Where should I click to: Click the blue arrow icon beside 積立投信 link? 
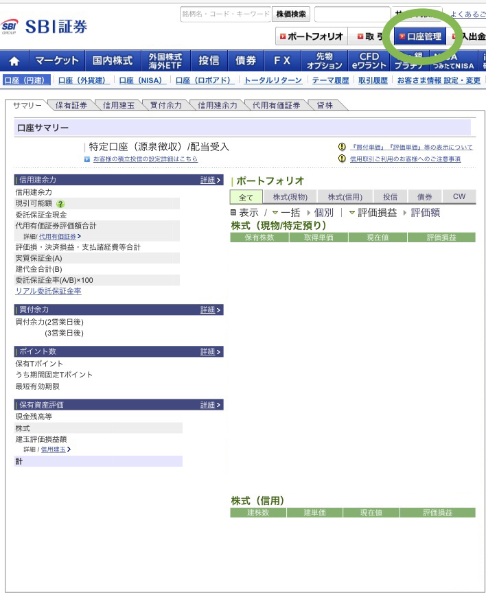click(x=87, y=159)
